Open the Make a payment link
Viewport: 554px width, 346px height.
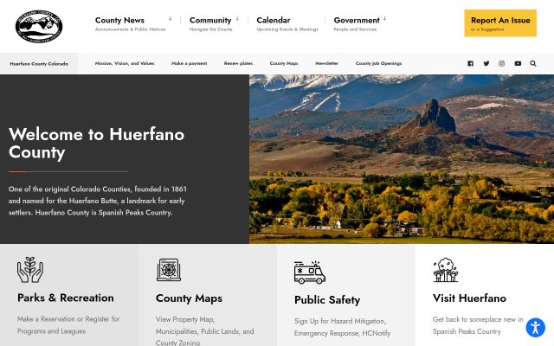click(189, 63)
